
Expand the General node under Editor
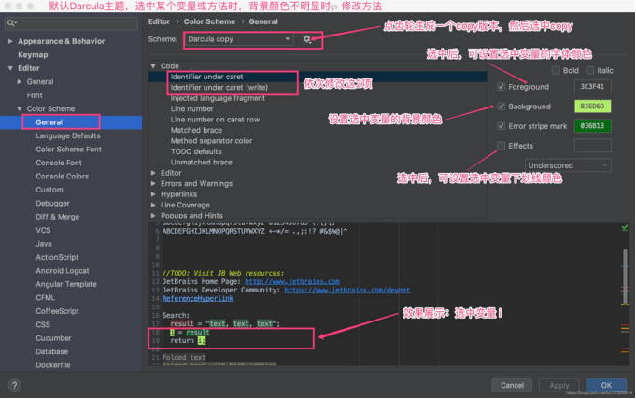click(x=19, y=81)
